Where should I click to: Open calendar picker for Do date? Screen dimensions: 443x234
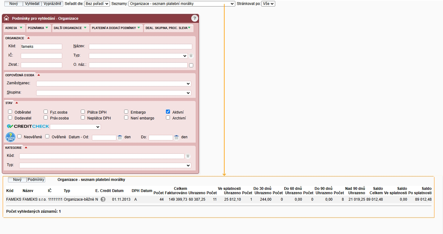click(x=176, y=137)
